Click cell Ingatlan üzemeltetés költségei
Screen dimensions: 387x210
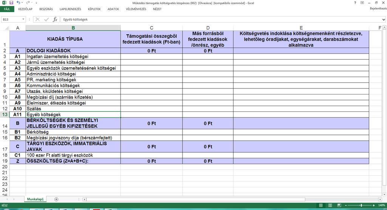[x=73, y=57]
